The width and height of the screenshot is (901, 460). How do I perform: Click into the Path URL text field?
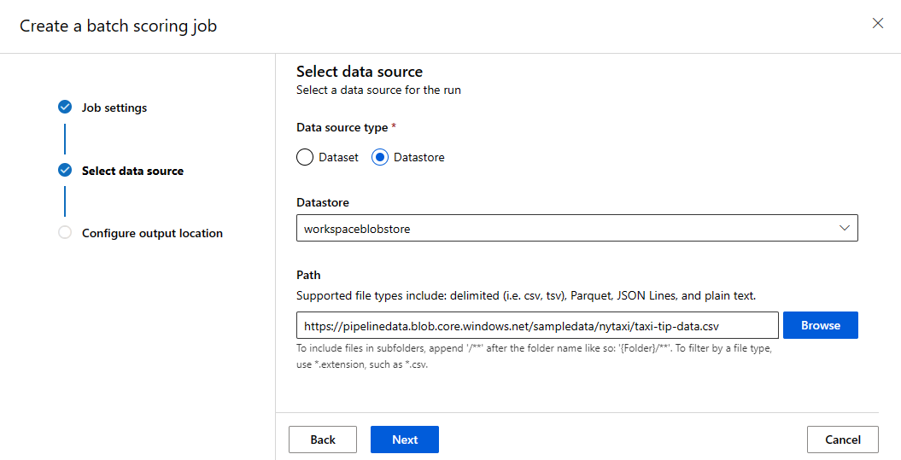537,325
